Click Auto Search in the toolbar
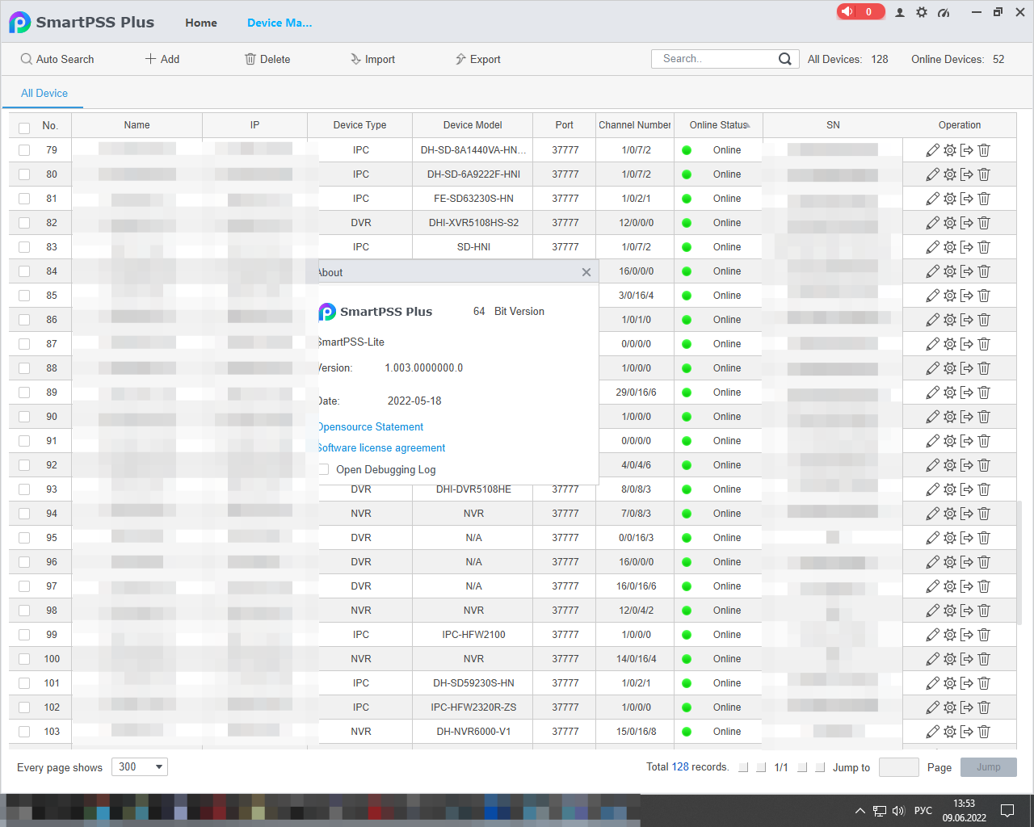The width and height of the screenshot is (1034, 827). coord(57,59)
